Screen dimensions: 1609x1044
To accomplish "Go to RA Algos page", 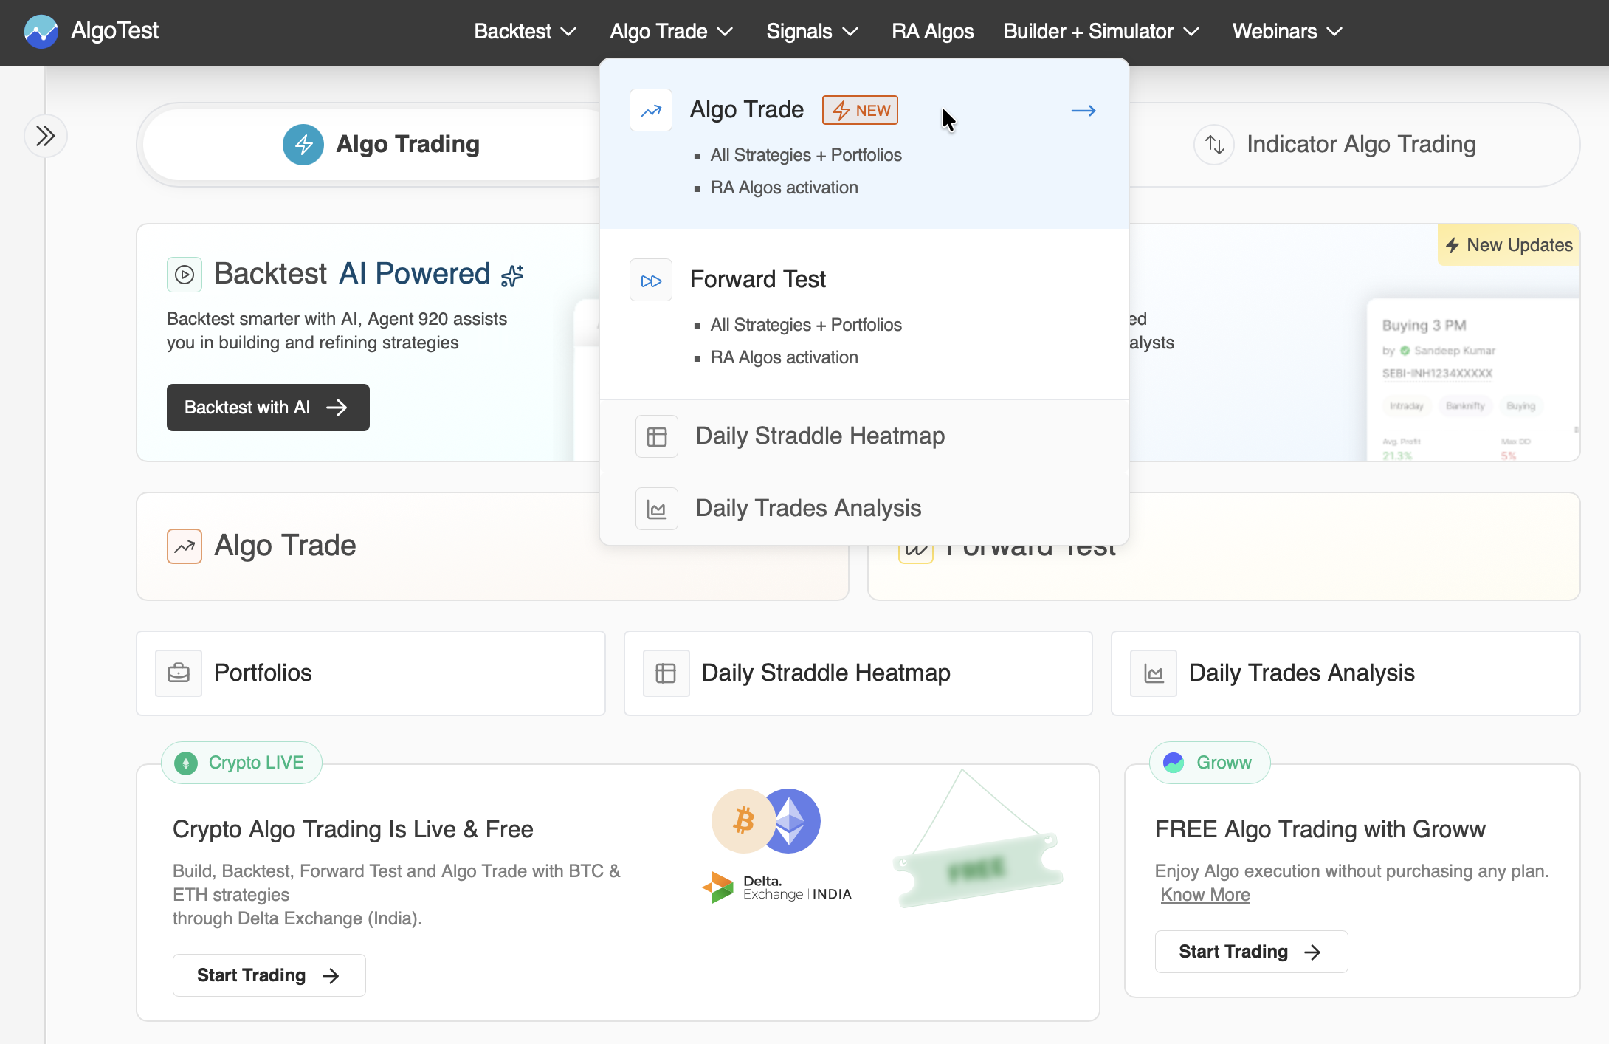I will (932, 31).
